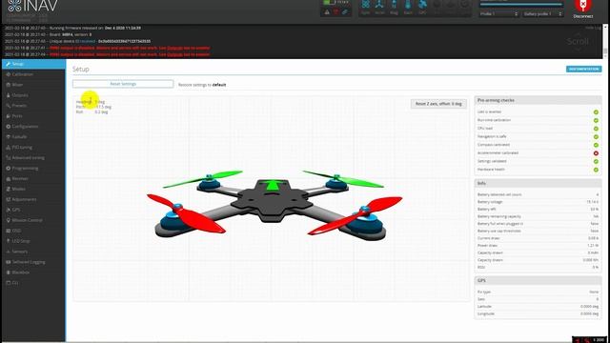Viewport: 610px width, 343px height.
Task: Go to the Mixer tab
Action: [x=33, y=85]
